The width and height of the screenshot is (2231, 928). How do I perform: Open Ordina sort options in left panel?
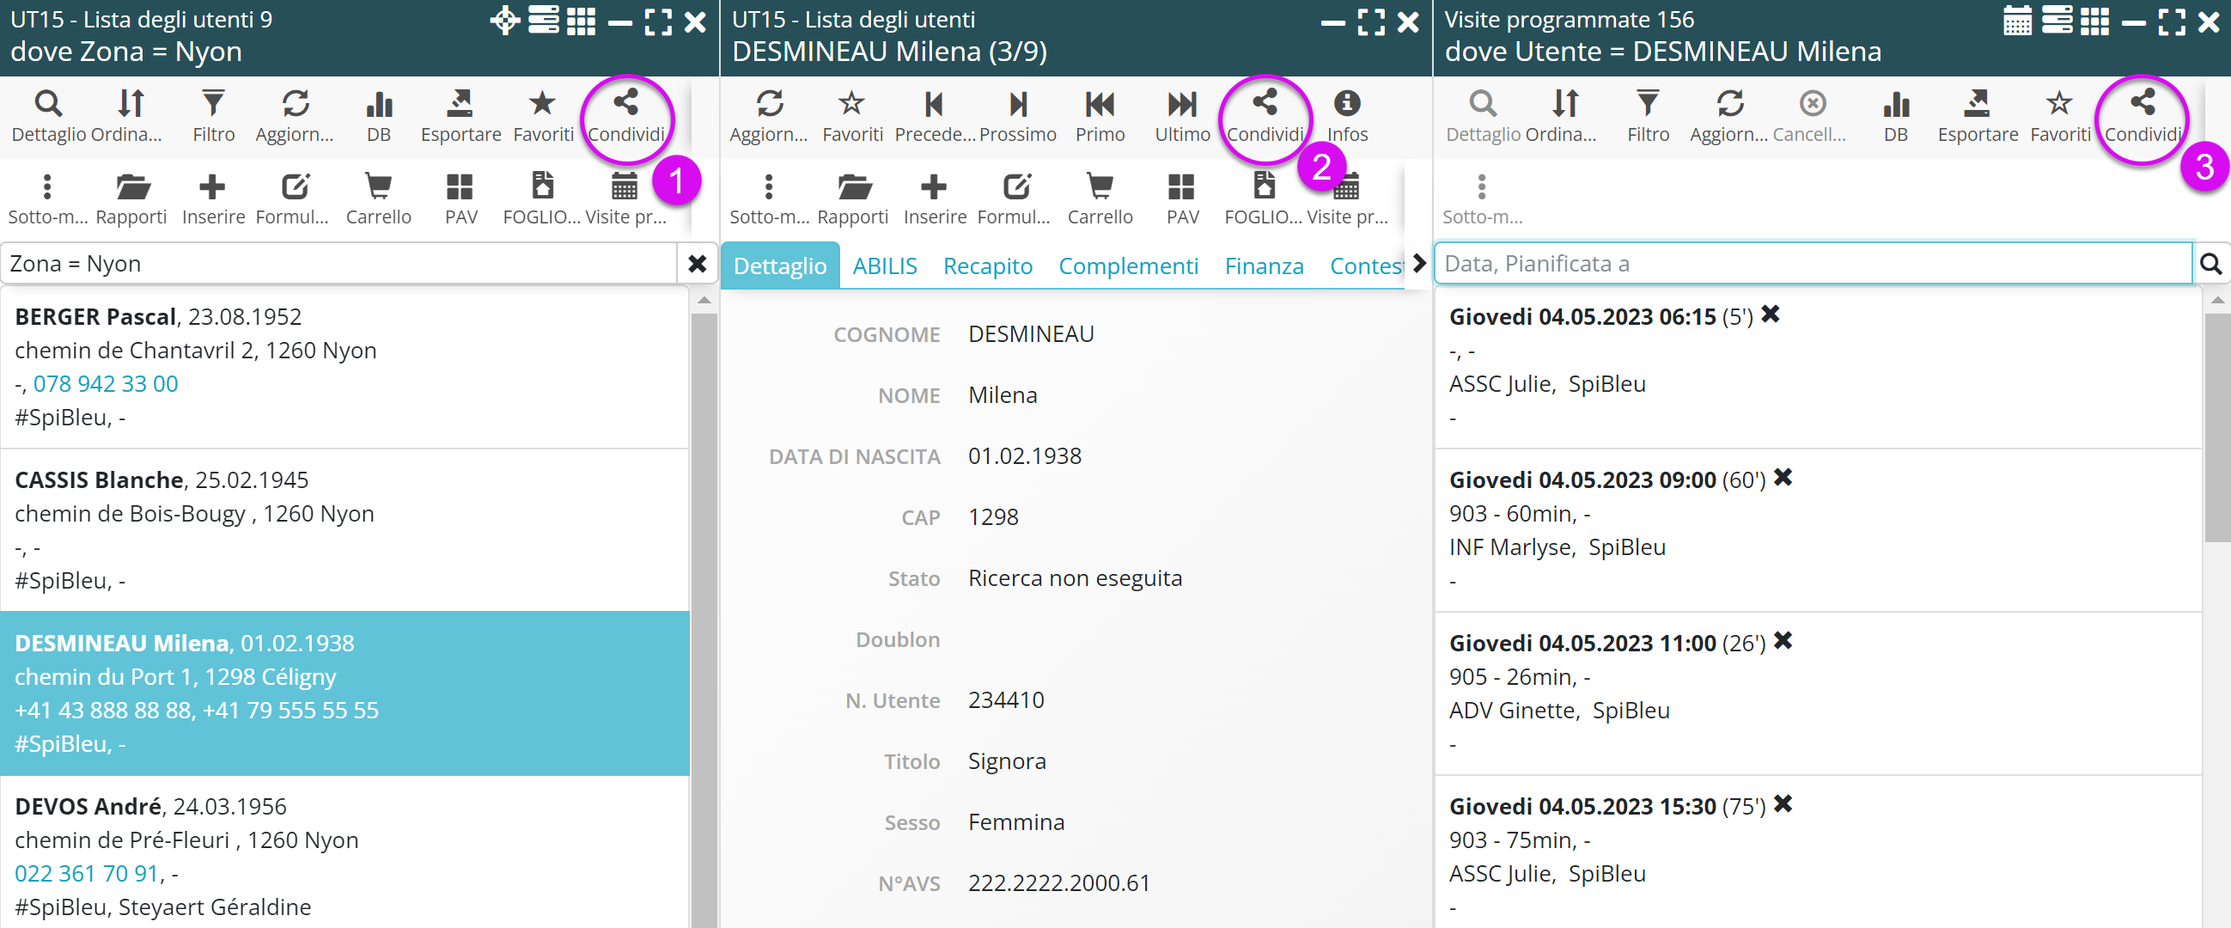[130, 115]
